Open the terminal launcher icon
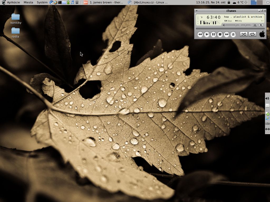Image resolution: width=270 pixels, height=202 pixels. [60, 2]
